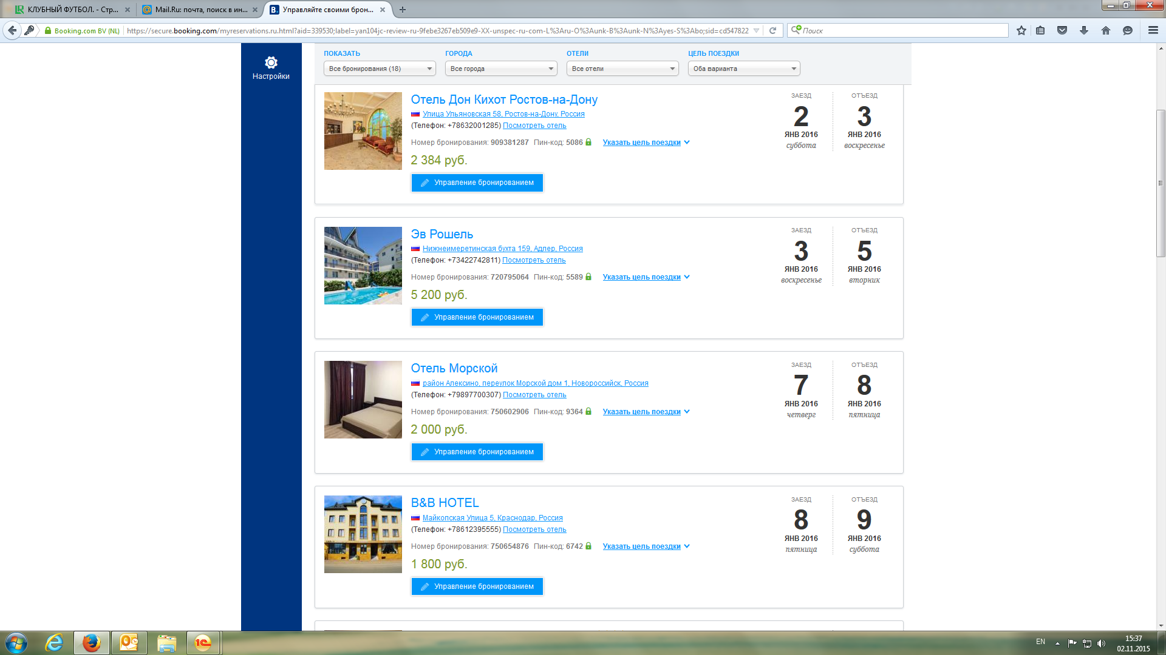
Task: Go to the home page icon
Action: (1106, 30)
